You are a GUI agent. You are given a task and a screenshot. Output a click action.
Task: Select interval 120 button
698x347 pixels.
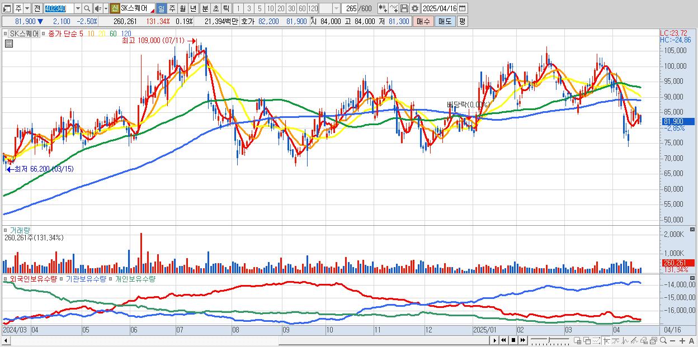click(x=313, y=8)
